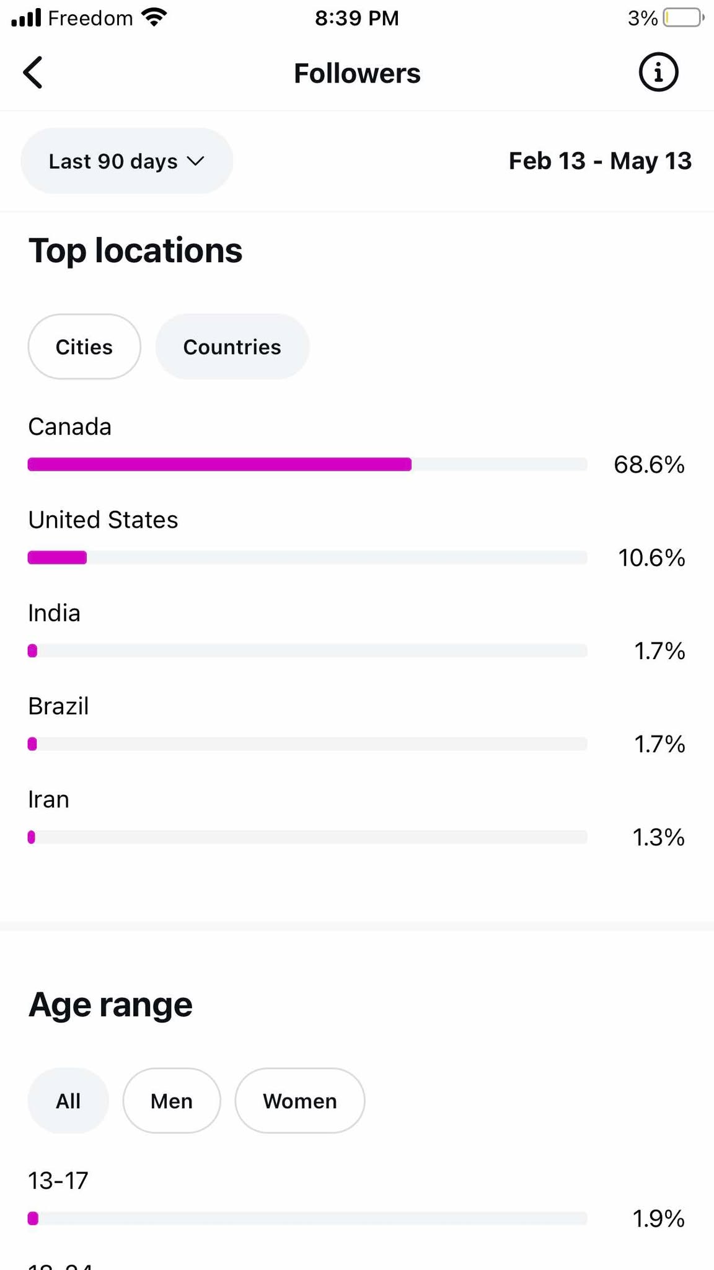Tap the back arrow icon
This screenshot has height=1270, width=714.
coord(33,73)
